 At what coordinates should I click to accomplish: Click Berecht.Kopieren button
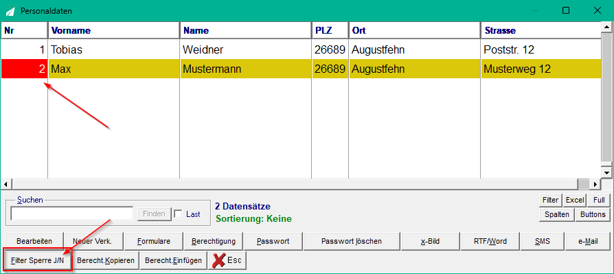[106, 260]
